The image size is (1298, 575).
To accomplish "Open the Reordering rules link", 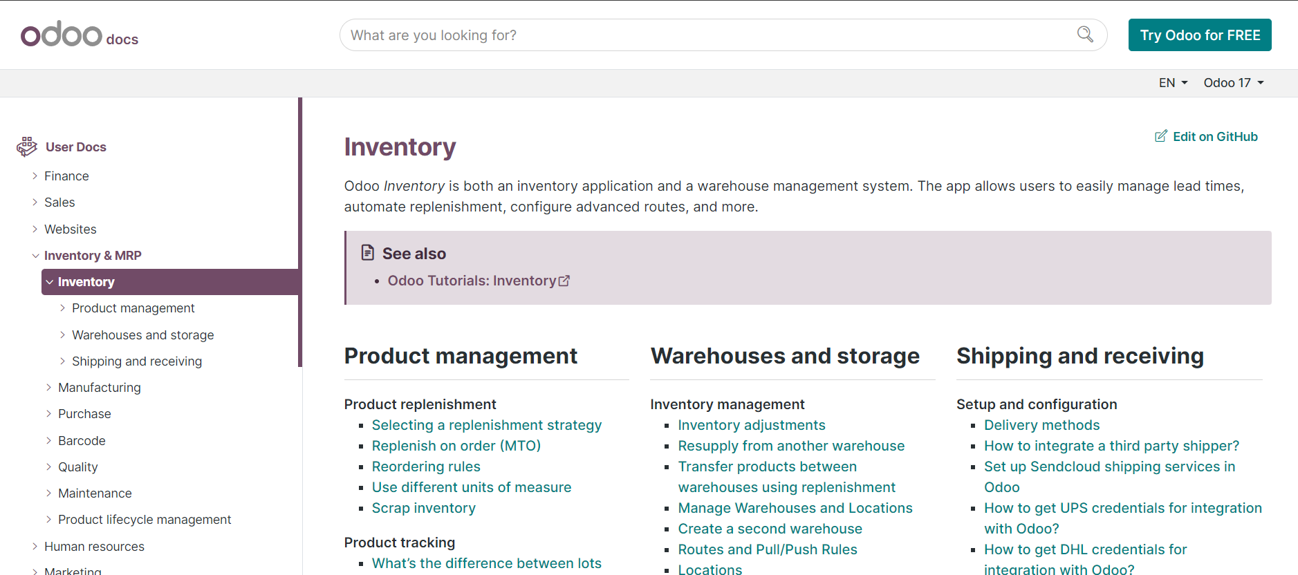I will click(426, 466).
